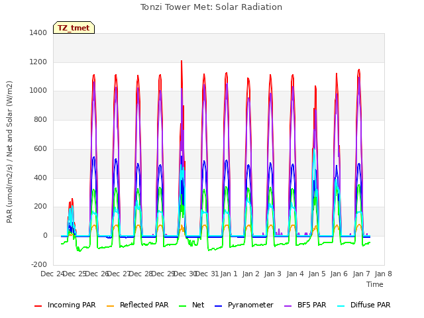The width and height of the screenshot is (424, 318).
Task: Click the Diffuse PAR legend entry
Action: coord(364,305)
